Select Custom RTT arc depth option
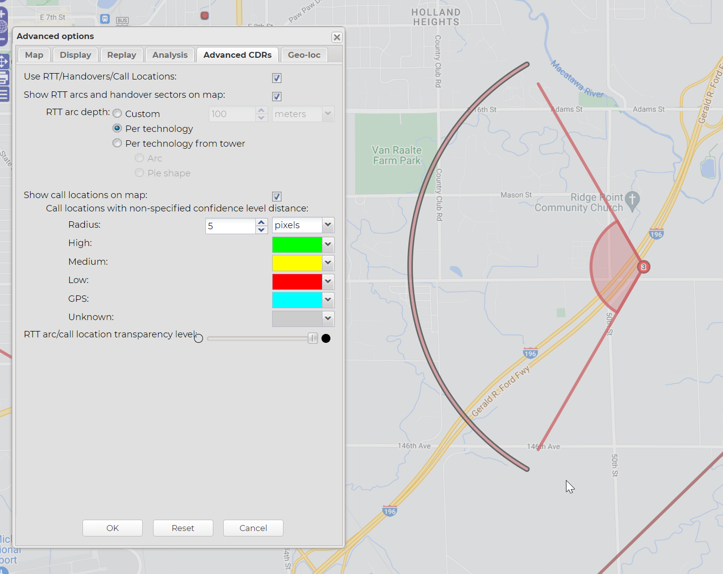 pyautogui.click(x=117, y=114)
